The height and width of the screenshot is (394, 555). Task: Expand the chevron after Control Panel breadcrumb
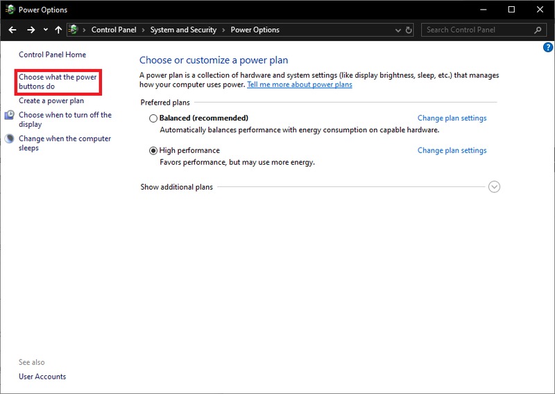[x=144, y=30]
